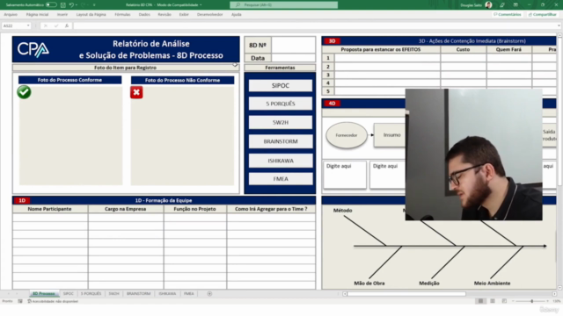The height and width of the screenshot is (316, 563).
Task: Click Acessibilidade não disponível status text
Action: (x=53, y=301)
